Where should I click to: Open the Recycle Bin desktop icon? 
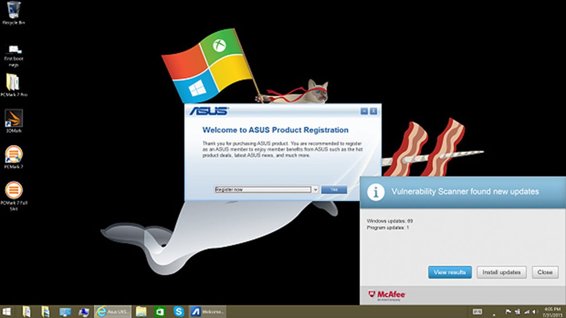(14, 13)
